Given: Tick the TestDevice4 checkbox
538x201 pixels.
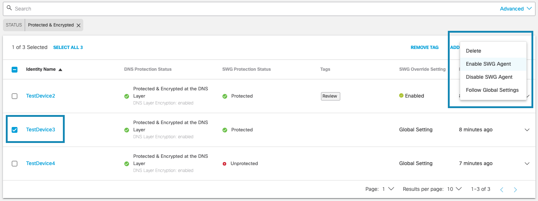Looking at the screenshot, I should coord(15,164).
